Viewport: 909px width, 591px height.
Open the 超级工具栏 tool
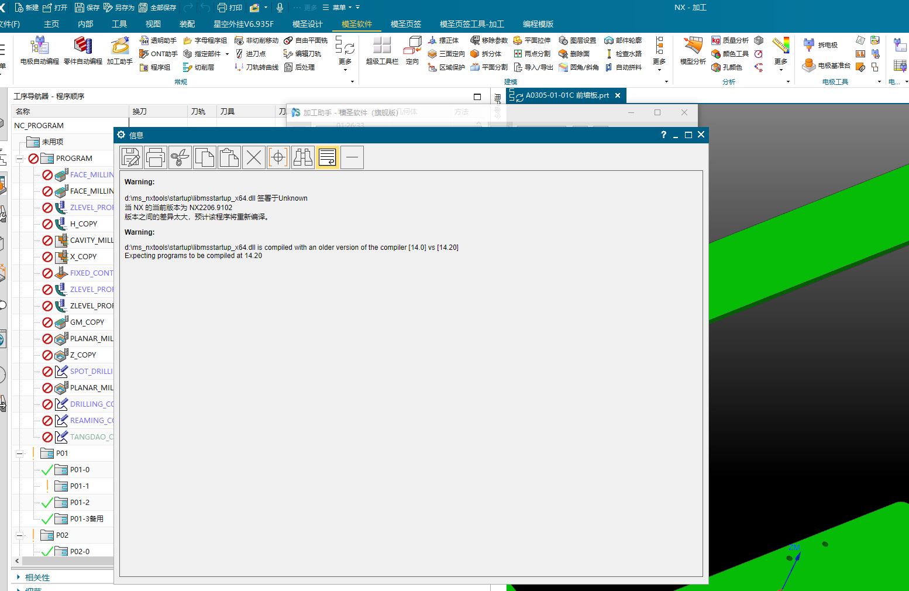click(382, 50)
